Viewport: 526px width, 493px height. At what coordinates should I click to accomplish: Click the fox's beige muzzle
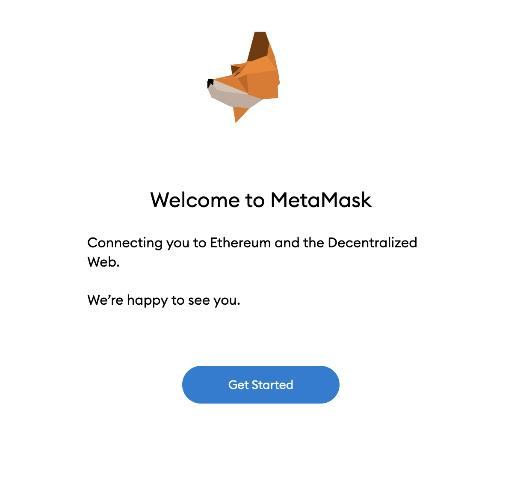pos(233,97)
